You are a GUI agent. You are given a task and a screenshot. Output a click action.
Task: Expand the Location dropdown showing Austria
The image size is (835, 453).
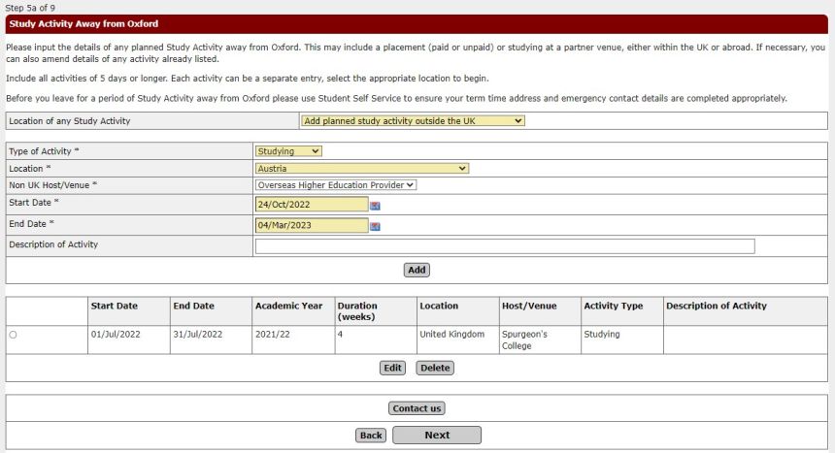click(x=361, y=168)
